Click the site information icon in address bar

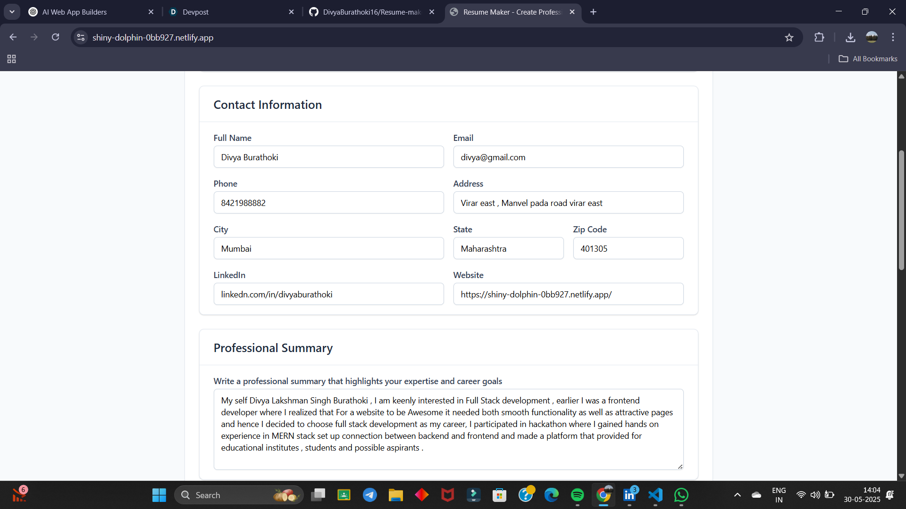coord(81,37)
